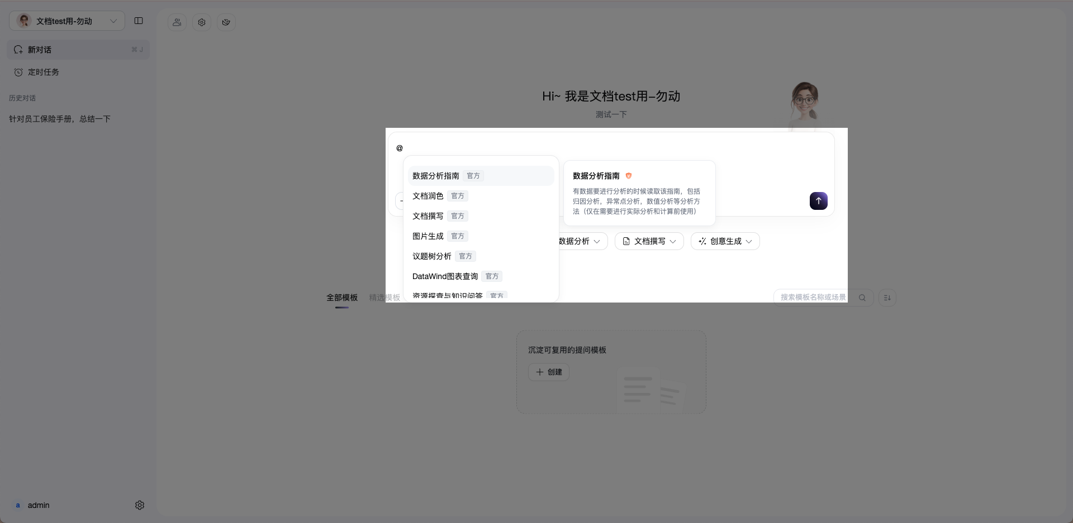The image size is (1073, 523).
Task: Open the 文档test用-勿动 workspace dropdown
Action: [67, 21]
